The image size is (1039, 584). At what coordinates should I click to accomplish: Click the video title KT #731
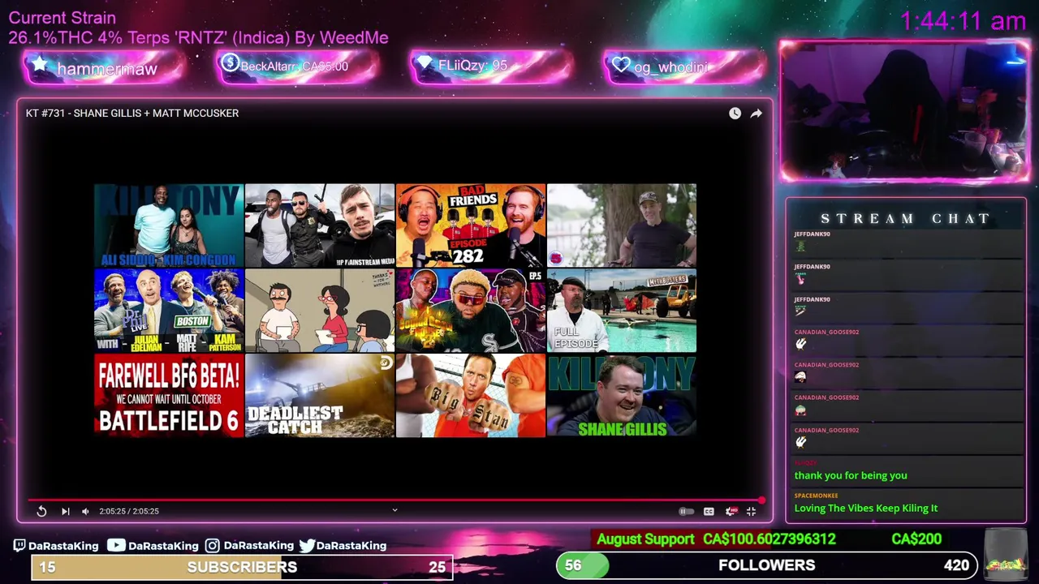[x=132, y=114]
